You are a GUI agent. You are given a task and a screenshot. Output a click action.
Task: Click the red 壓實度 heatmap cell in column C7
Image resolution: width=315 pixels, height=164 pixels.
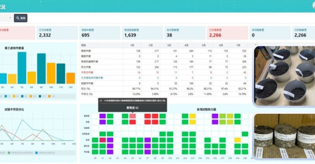(x=147, y=116)
